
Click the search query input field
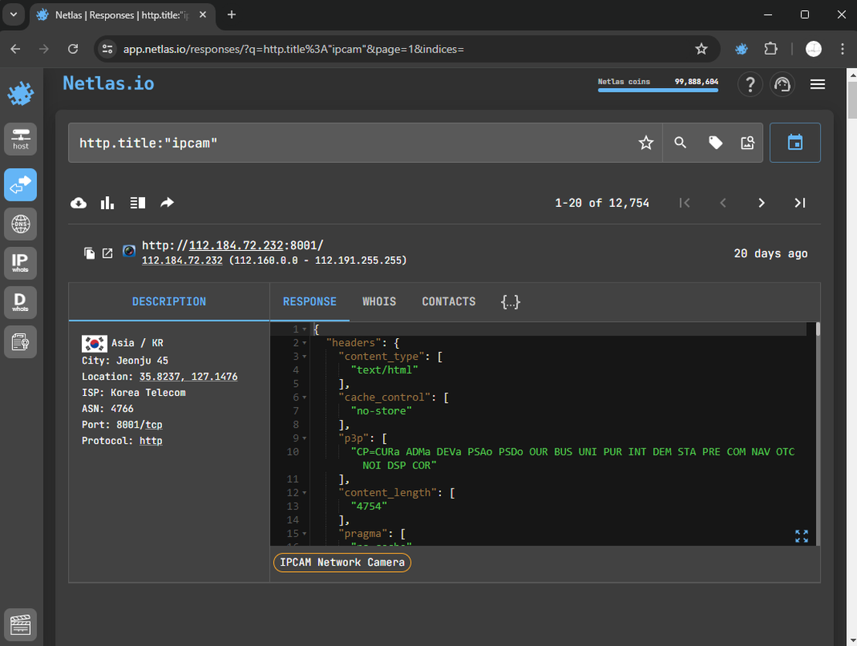click(x=355, y=143)
